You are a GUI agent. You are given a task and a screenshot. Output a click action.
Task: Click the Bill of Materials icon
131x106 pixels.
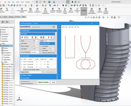(x=71, y=10)
